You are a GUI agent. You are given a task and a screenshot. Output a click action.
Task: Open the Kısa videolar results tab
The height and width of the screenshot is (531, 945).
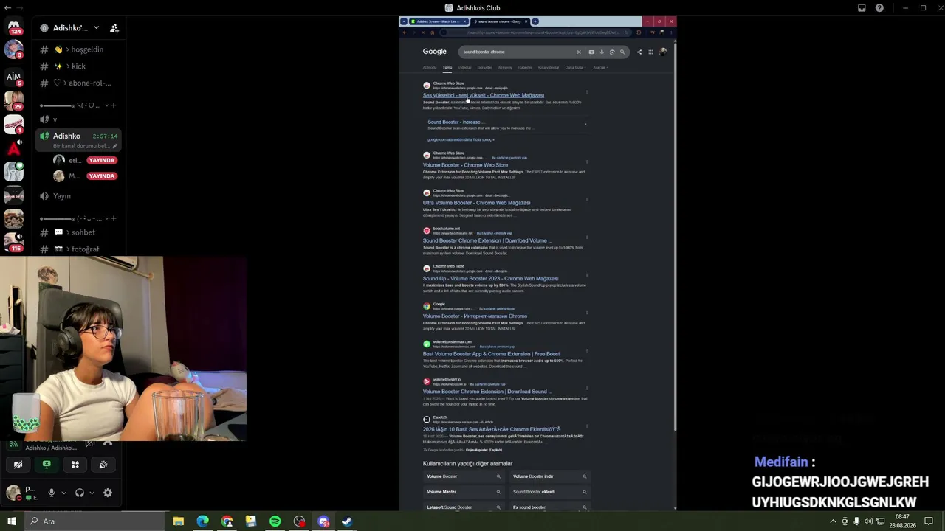(x=549, y=68)
